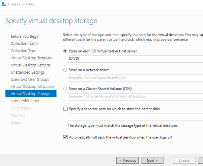This screenshot has height=166, width=203.
Task: Click the parent disk path text field
Action: (x=135, y=117)
